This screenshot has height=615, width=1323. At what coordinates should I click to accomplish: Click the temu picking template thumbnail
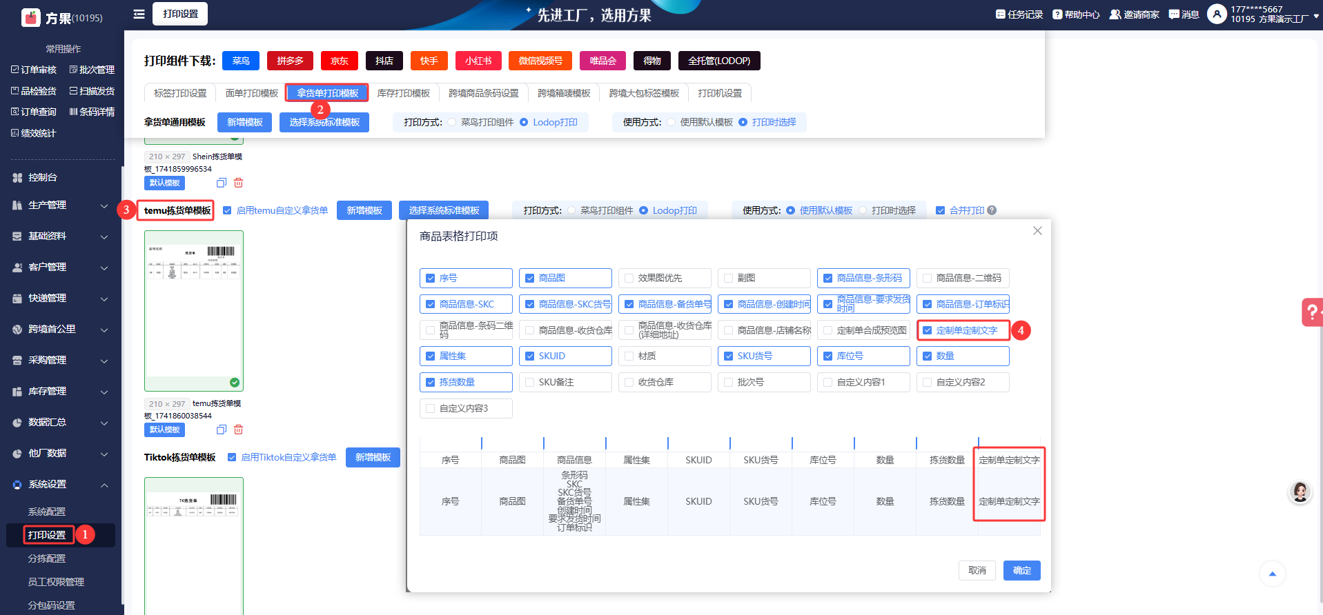[x=194, y=311]
